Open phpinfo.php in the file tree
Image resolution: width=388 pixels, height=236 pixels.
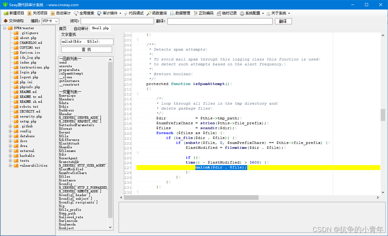(30, 87)
